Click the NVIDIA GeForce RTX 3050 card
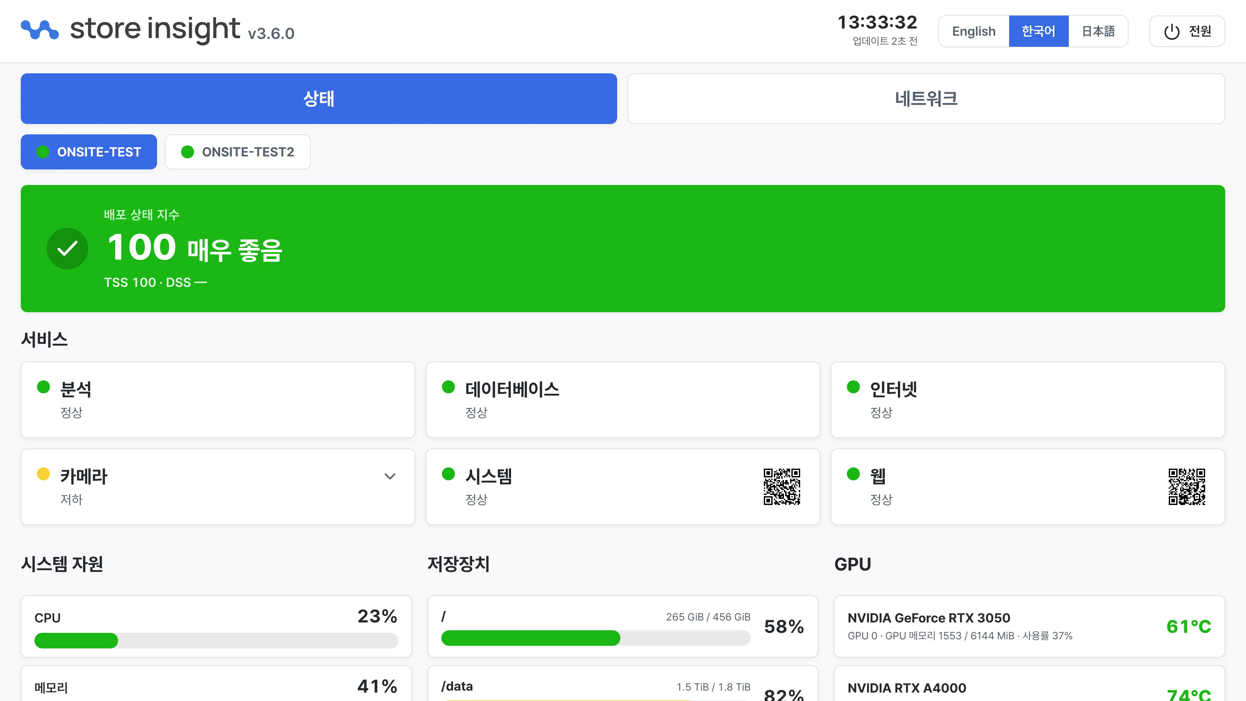This screenshot has height=701, width=1246. pyautogui.click(x=1029, y=626)
